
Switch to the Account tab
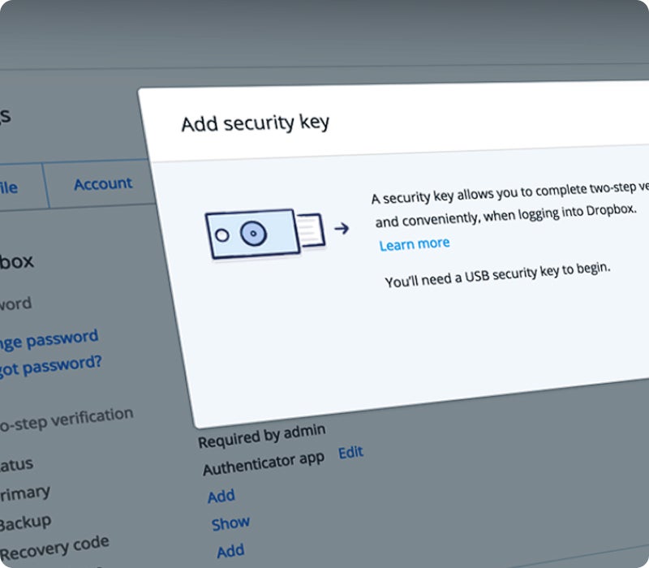[x=103, y=184]
